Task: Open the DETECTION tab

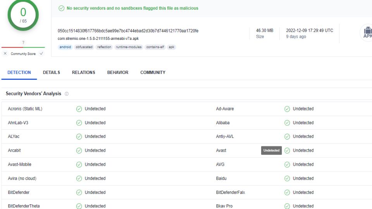Action: [19, 72]
